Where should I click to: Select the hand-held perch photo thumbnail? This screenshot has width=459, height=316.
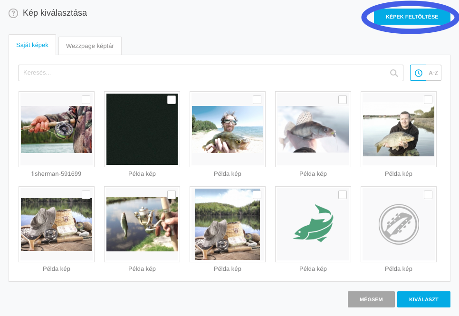click(x=313, y=129)
